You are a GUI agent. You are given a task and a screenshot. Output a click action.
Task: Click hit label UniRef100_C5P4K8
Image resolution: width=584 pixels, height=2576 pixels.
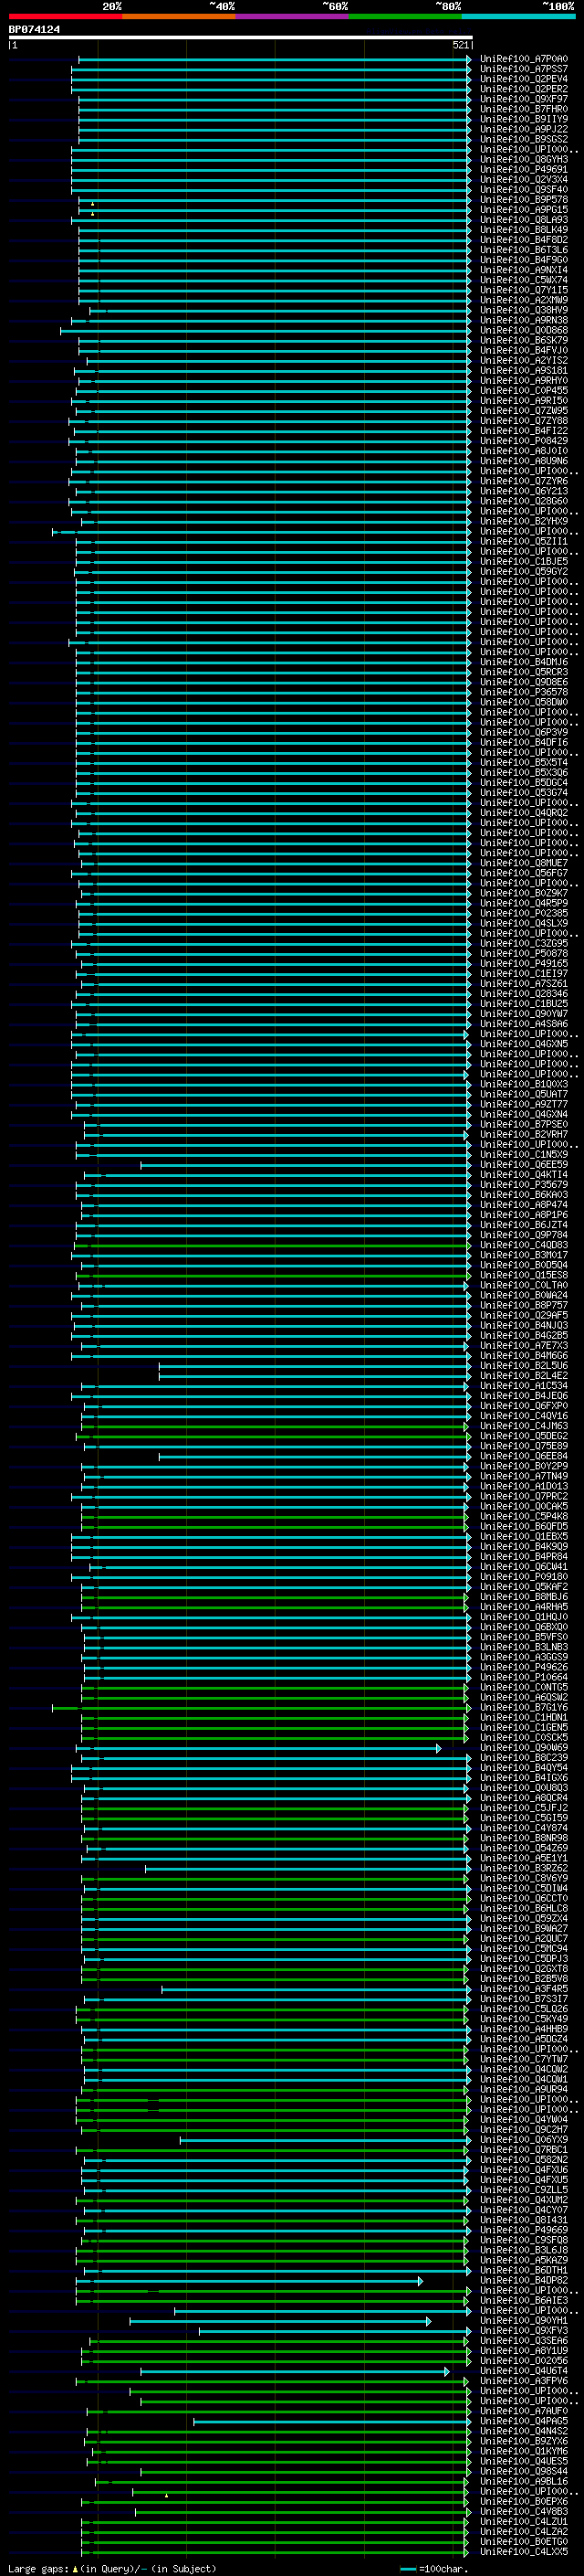pyautogui.click(x=523, y=1516)
